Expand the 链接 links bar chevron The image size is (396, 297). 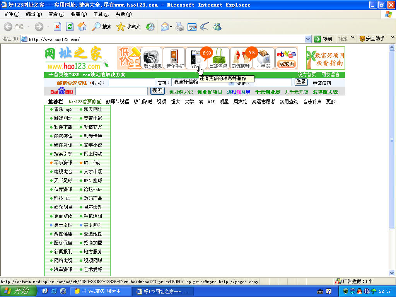click(x=353, y=38)
